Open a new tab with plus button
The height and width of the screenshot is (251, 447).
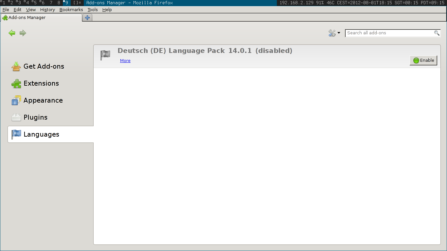[x=87, y=18]
